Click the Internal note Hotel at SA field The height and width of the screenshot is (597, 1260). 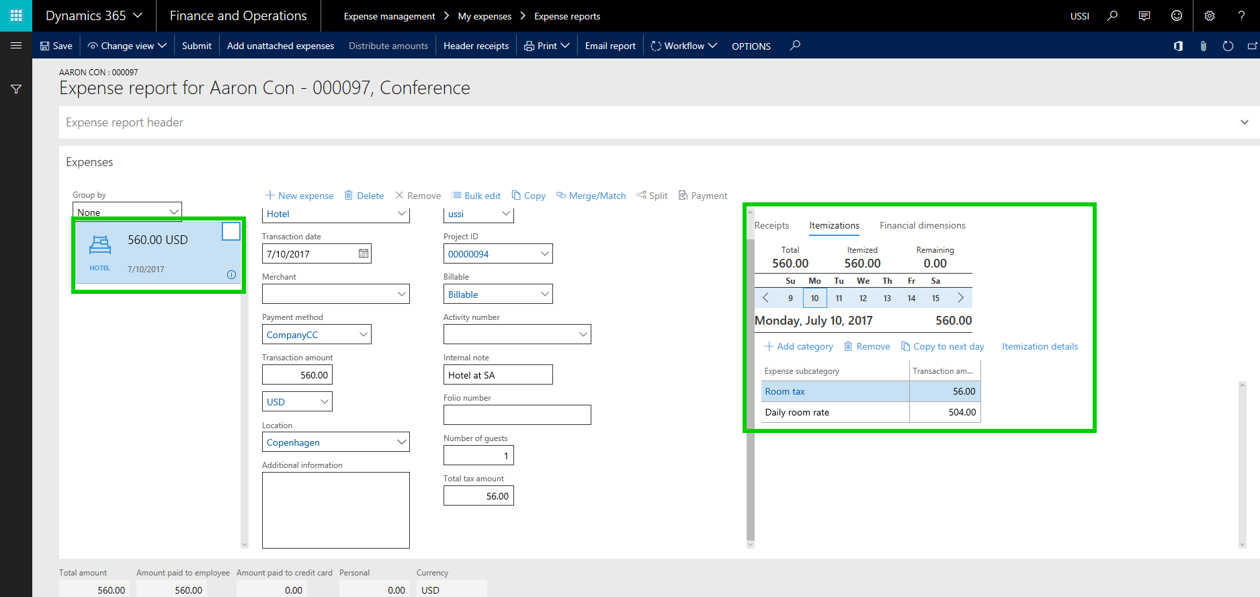click(x=498, y=374)
